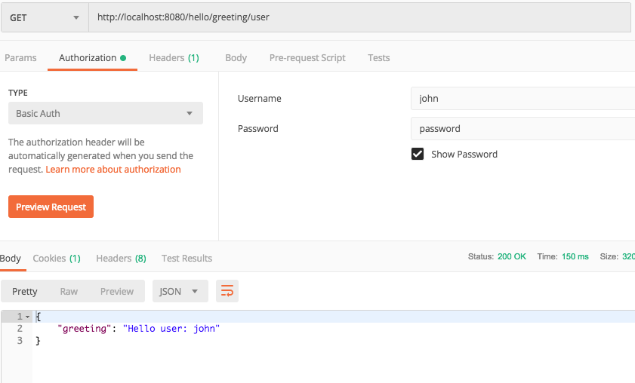Expand the Basic Auth type dropdown
This screenshot has height=383, width=635.
pyautogui.click(x=105, y=113)
